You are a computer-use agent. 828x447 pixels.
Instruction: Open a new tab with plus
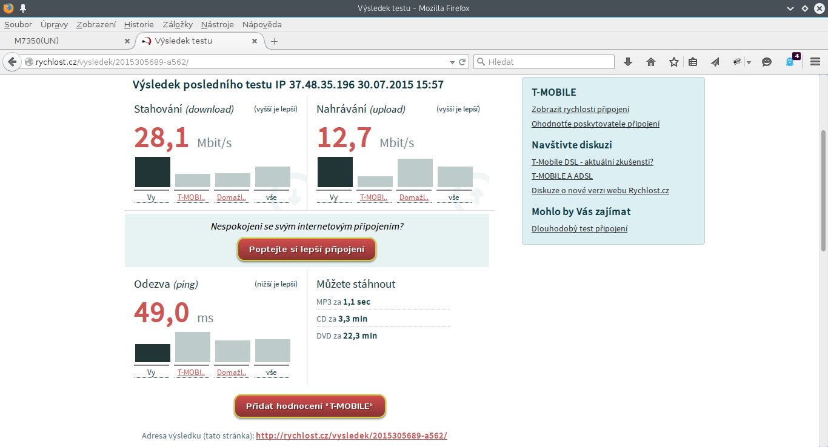[x=274, y=41]
